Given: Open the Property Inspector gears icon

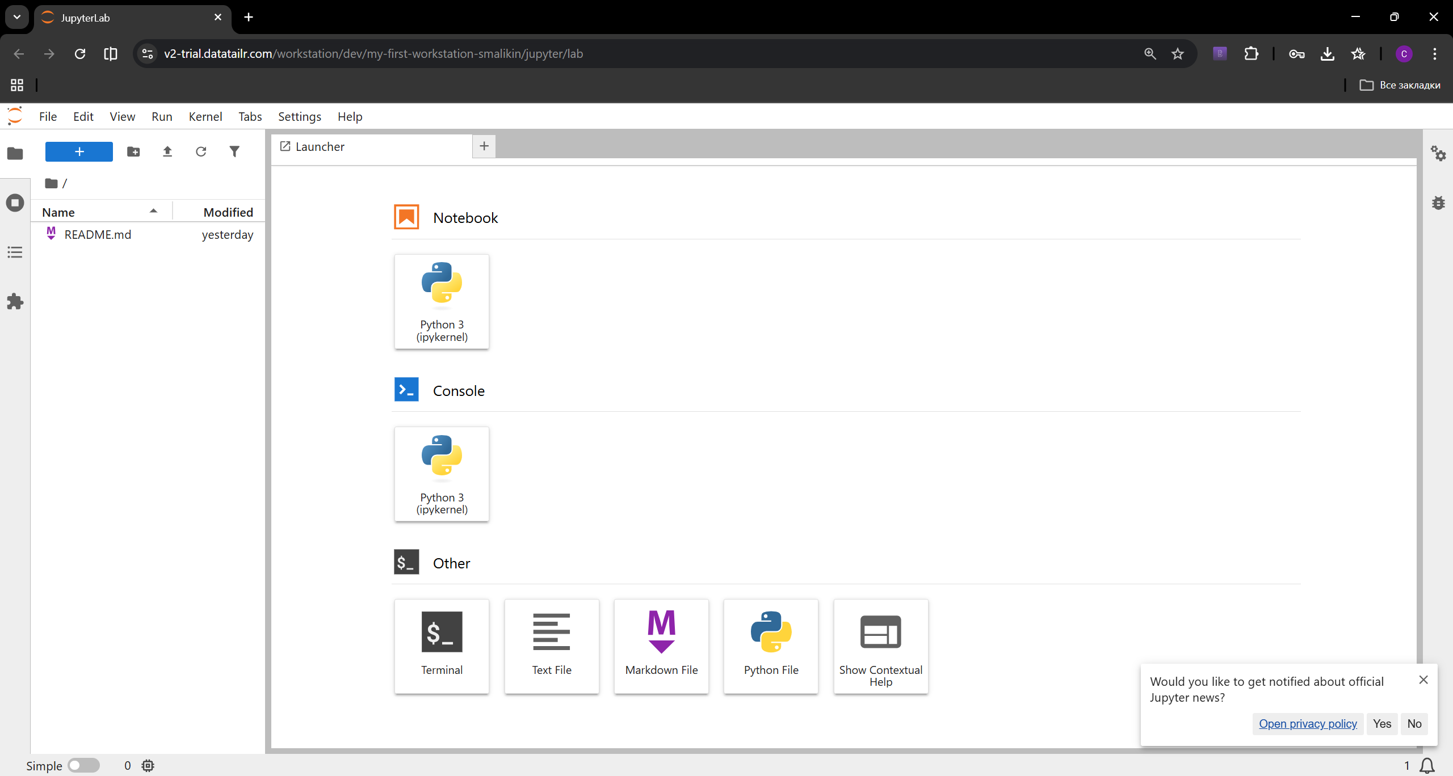Looking at the screenshot, I should coord(1438,153).
